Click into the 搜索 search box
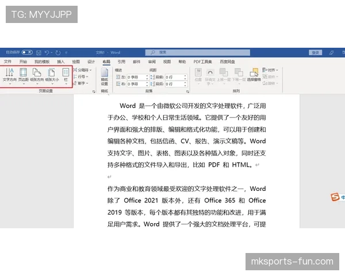This screenshot has height=276, width=345. point(198,52)
